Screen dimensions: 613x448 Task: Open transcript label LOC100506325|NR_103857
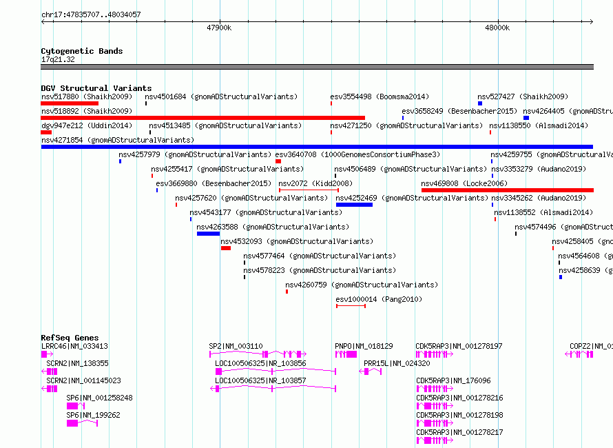260,380
